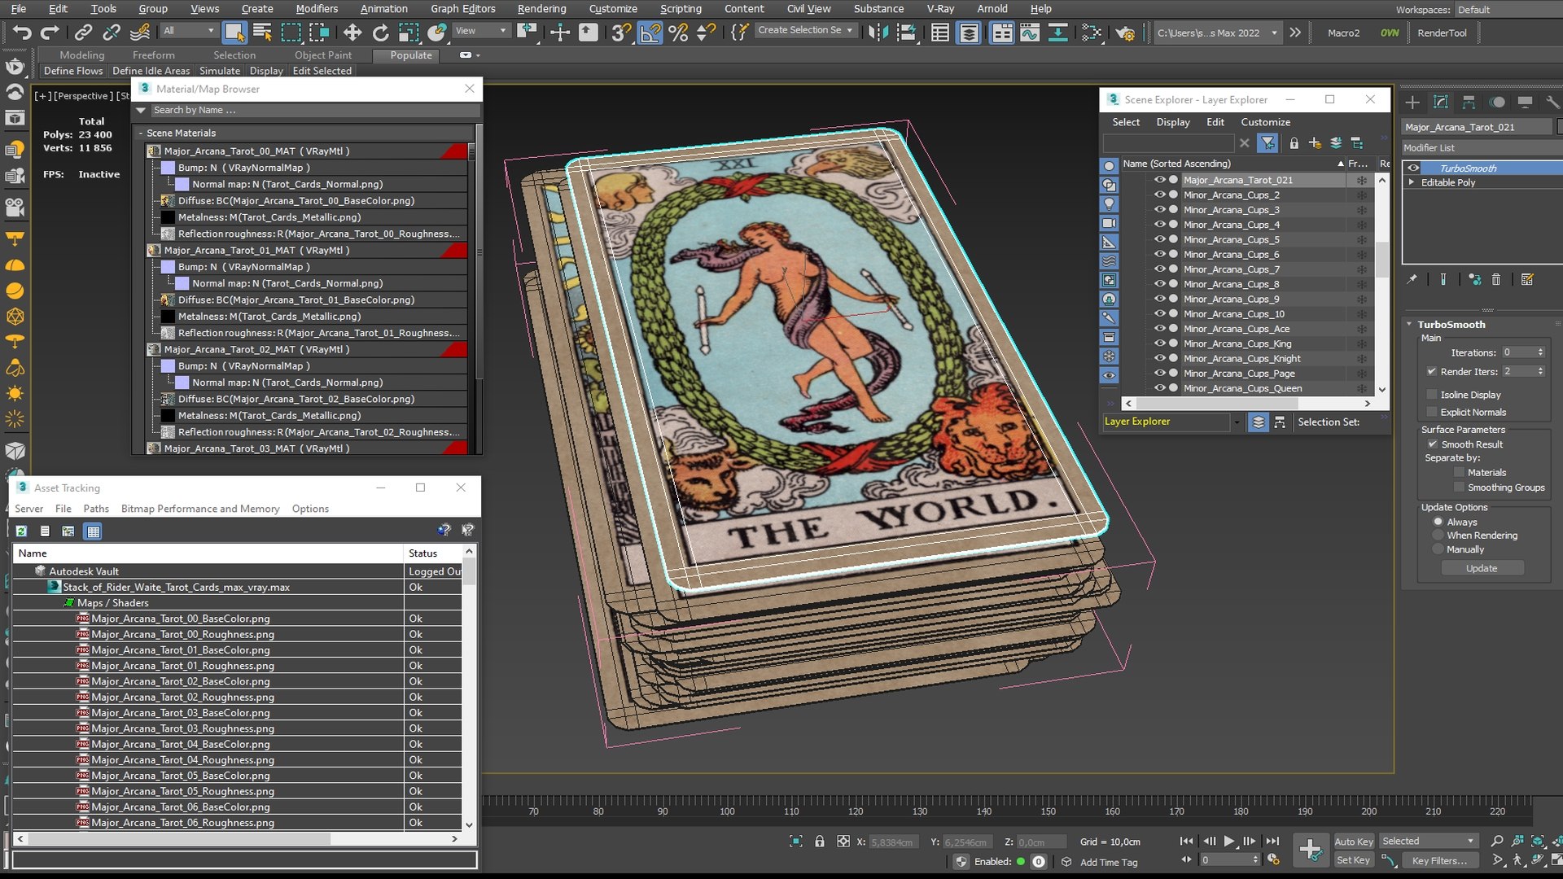
Task: Select the When Rendering radio option
Action: (1438, 536)
